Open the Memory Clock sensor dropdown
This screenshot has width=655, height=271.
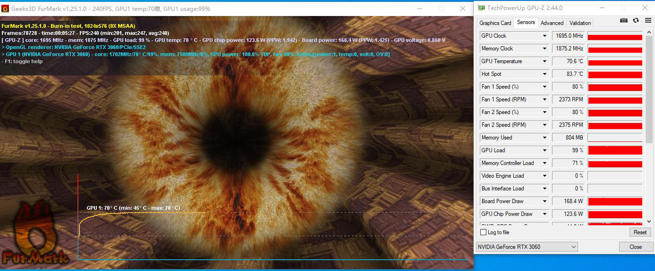(x=545, y=49)
